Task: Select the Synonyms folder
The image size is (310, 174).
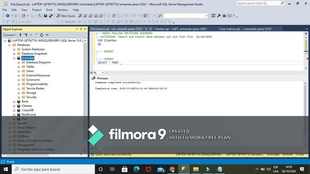Action: pyautogui.click(x=33, y=80)
